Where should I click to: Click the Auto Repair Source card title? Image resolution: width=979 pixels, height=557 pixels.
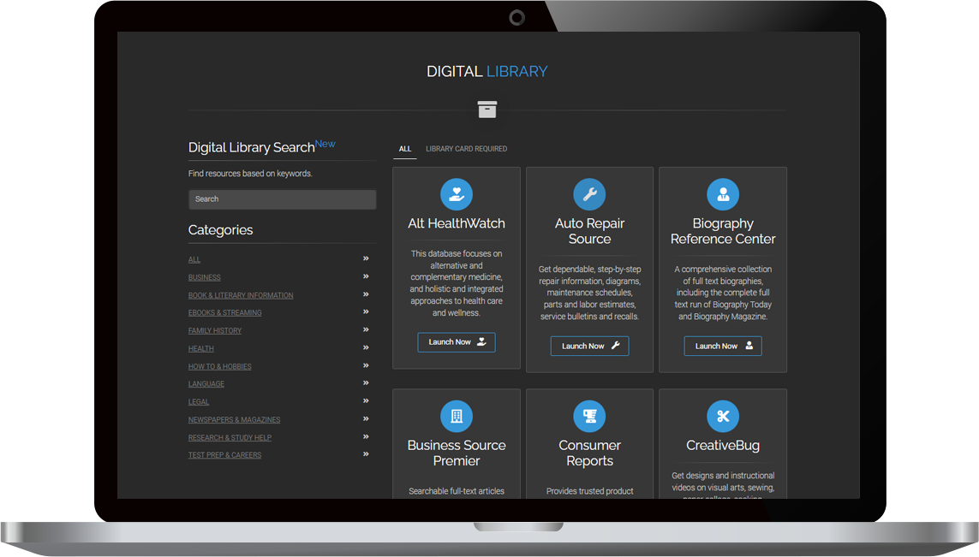tap(589, 231)
